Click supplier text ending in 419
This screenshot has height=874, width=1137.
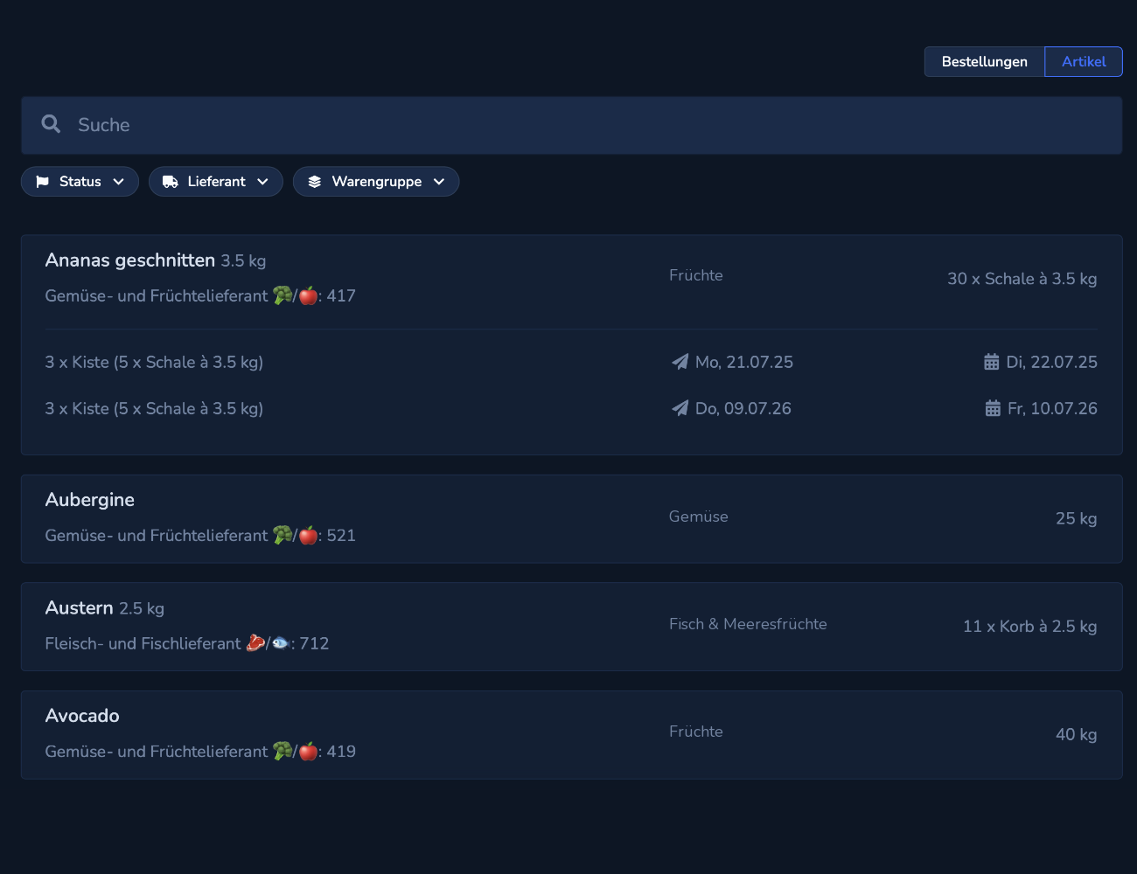pos(200,751)
